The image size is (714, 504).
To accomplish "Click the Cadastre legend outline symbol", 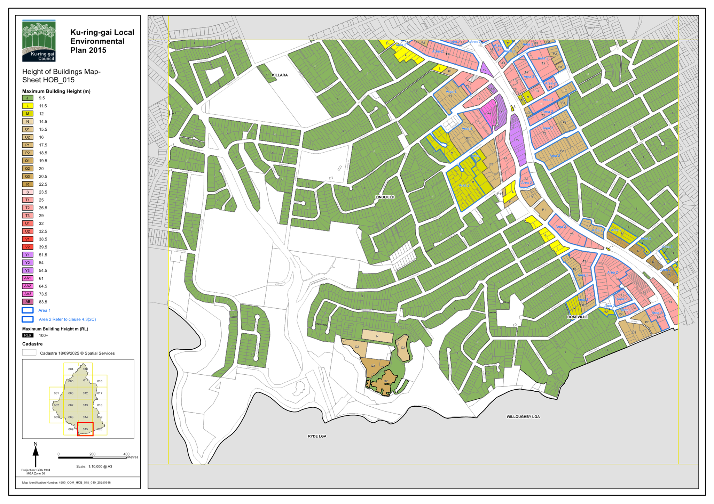I will [x=29, y=352].
